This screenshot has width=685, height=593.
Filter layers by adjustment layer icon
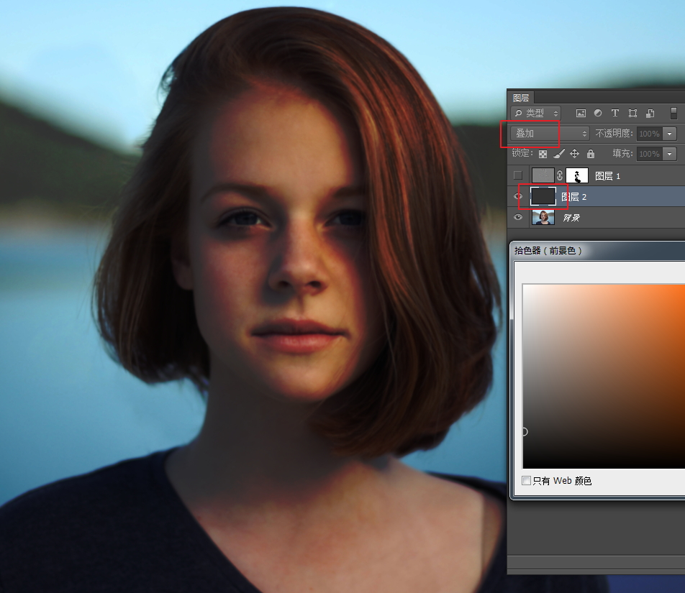click(x=598, y=113)
